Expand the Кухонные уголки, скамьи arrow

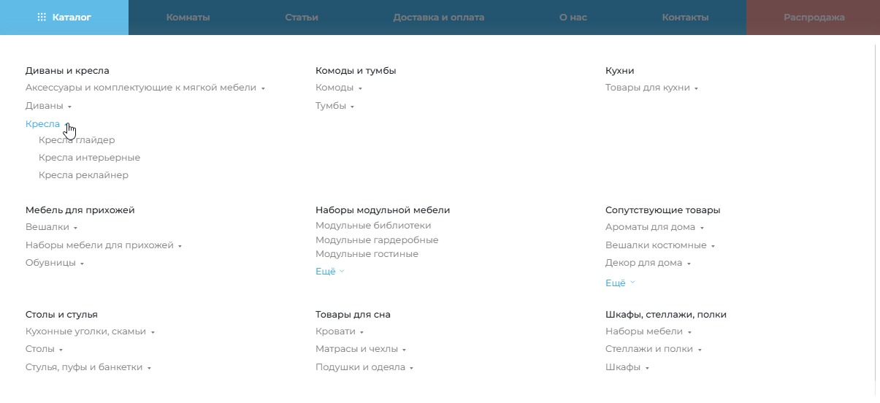(x=153, y=332)
